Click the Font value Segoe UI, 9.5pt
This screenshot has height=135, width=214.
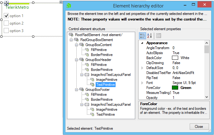click(x=184, y=83)
